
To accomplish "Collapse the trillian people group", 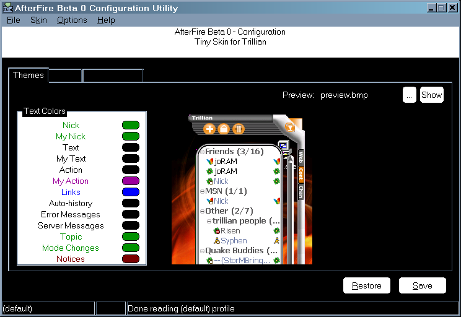I will point(209,221).
